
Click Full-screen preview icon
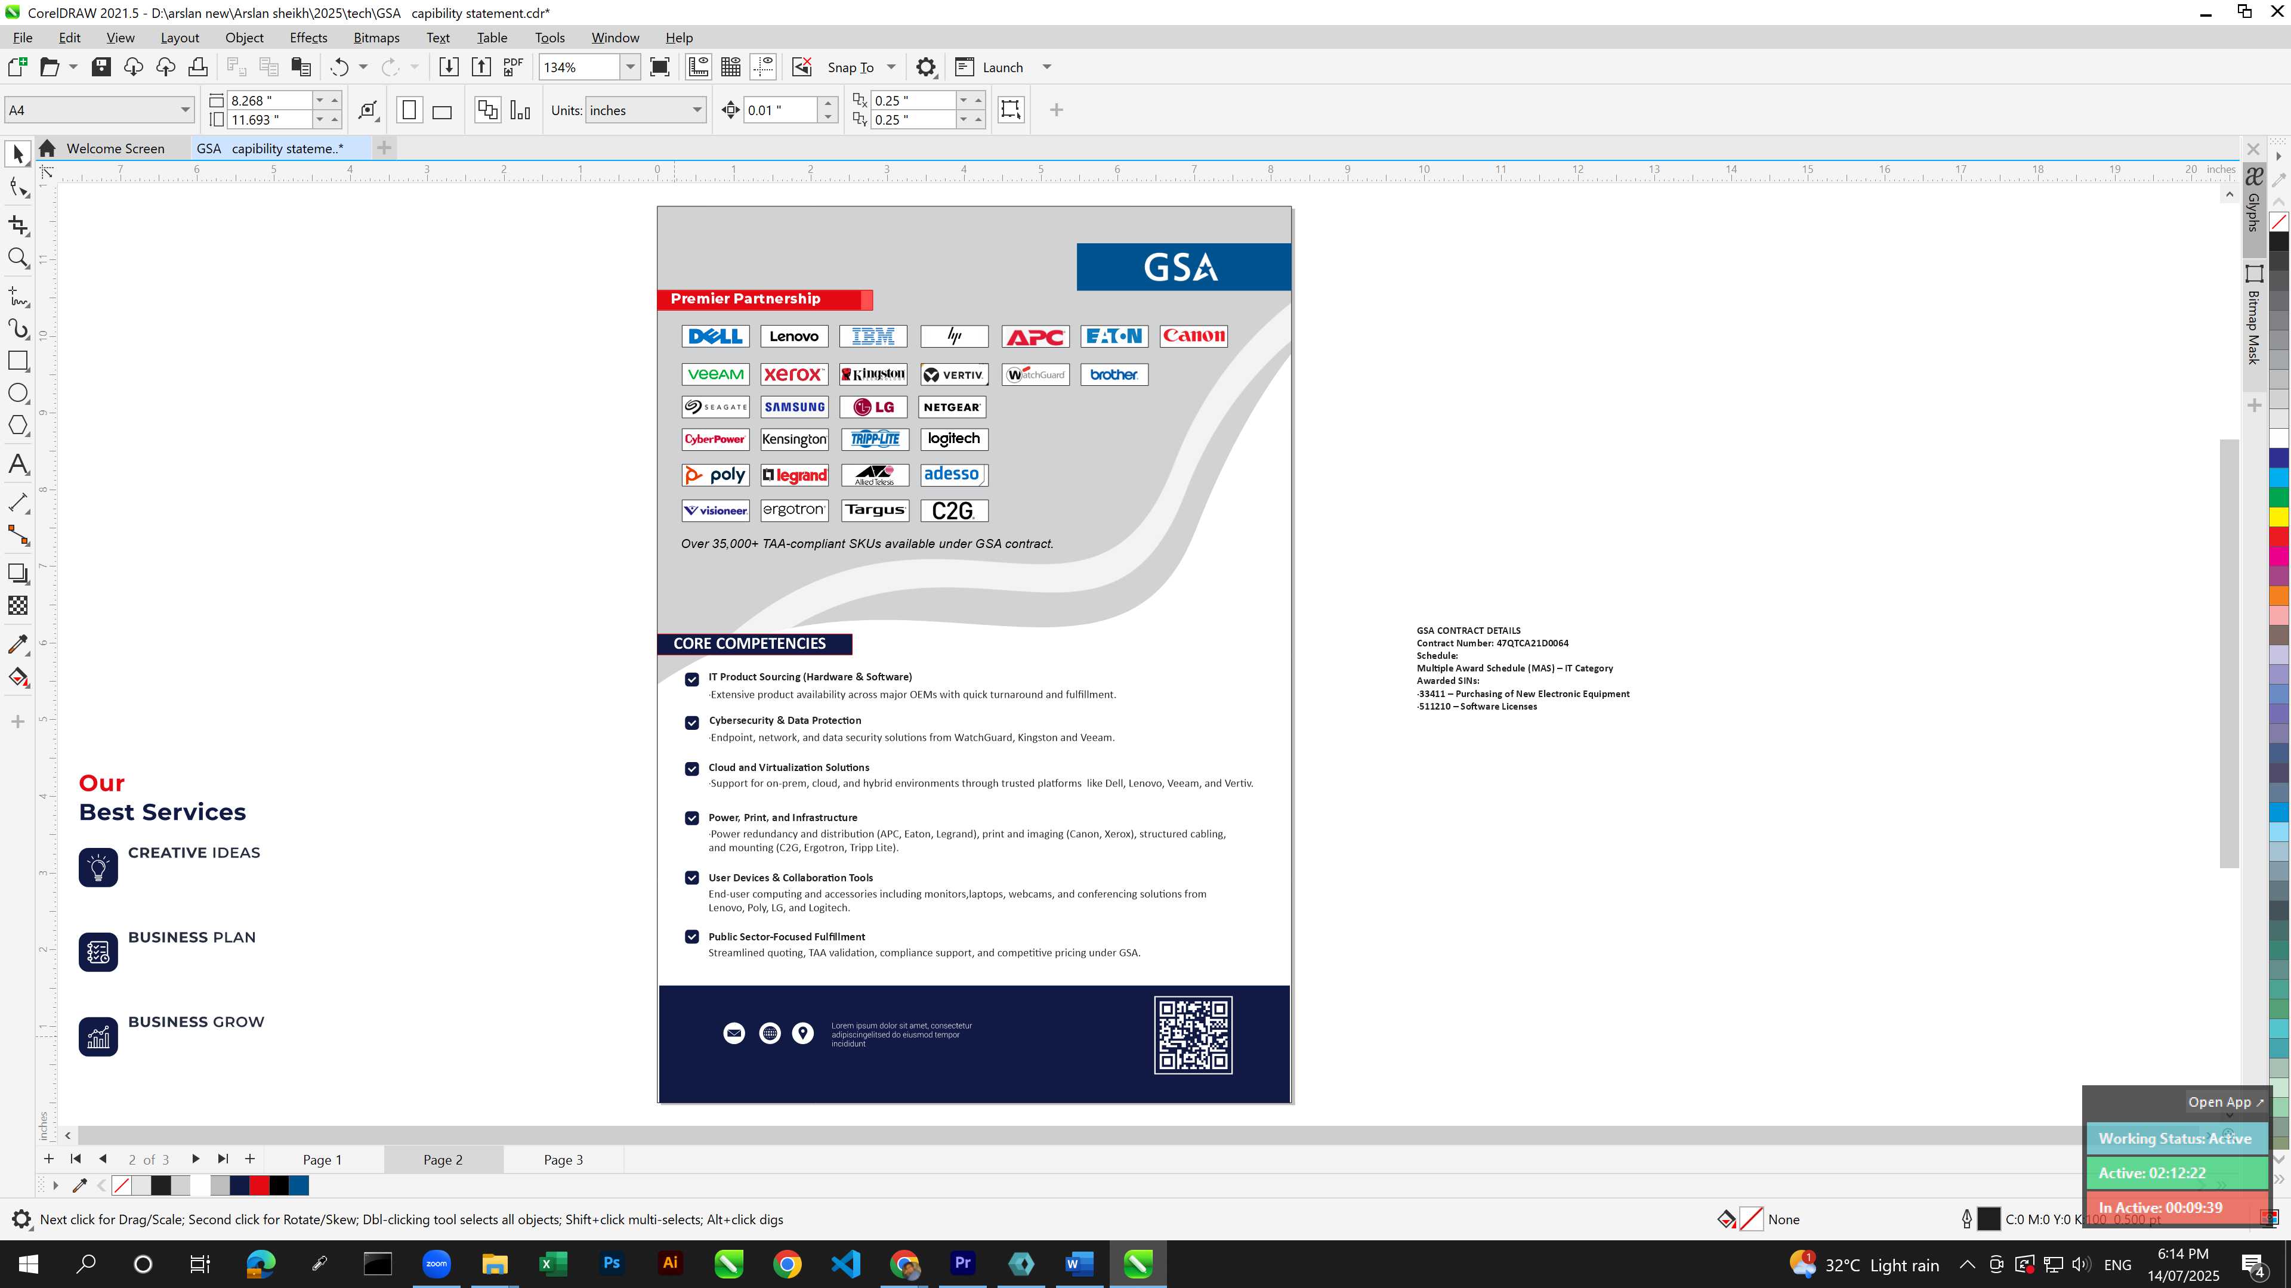pos(660,67)
